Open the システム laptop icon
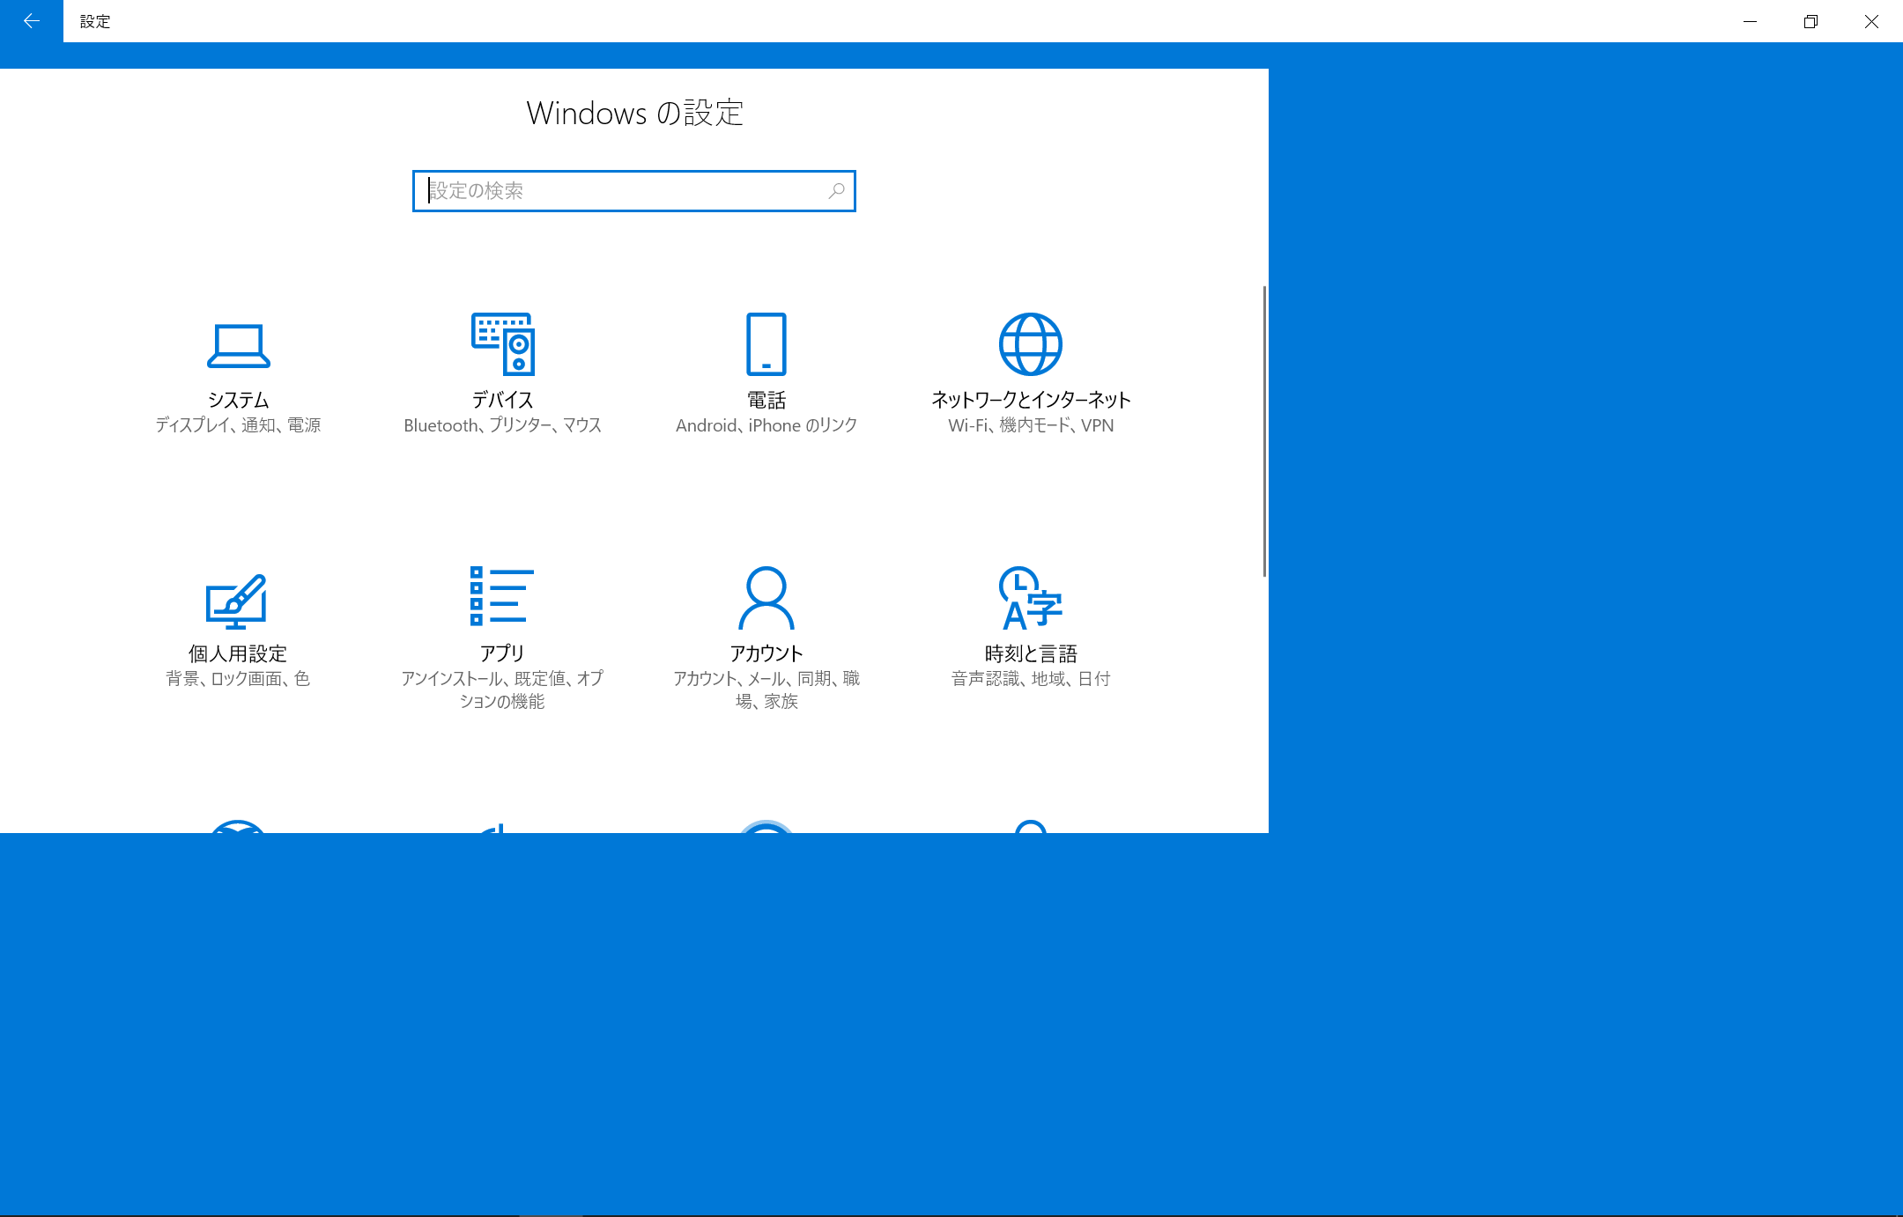Image resolution: width=1903 pixels, height=1217 pixels. [239, 345]
